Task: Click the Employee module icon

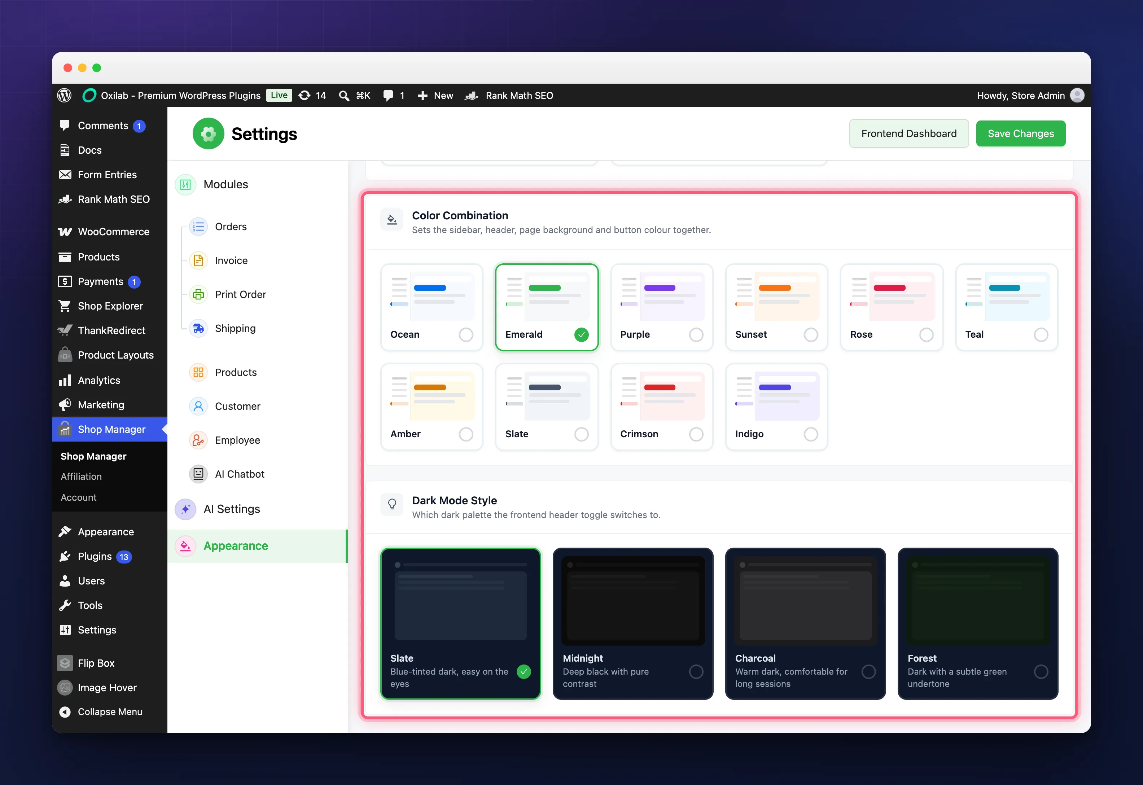Action: pyautogui.click(x=198, y=440)
